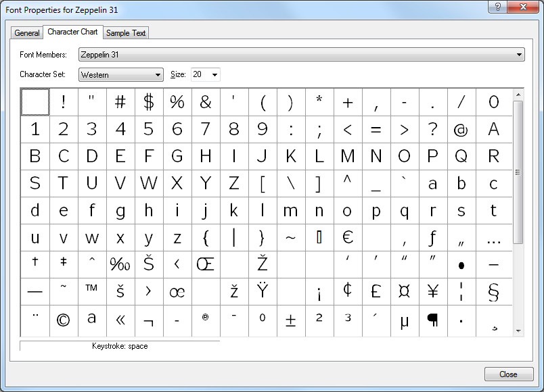Select the pilcrow paragraph character

point(433,318)
